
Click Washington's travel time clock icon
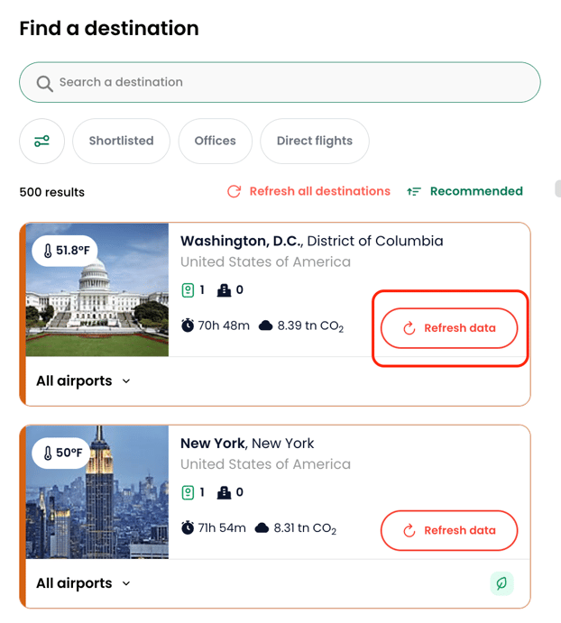(188, 325)
